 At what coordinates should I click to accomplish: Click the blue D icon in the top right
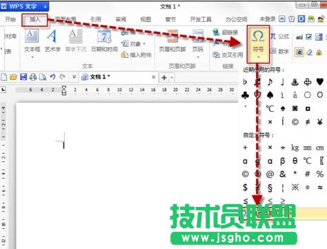point(301,19)
